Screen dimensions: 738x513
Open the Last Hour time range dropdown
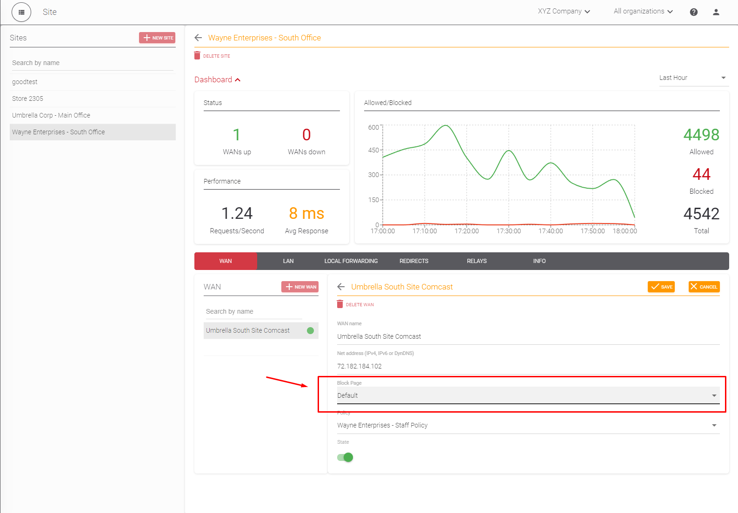[x=693, y=78]
